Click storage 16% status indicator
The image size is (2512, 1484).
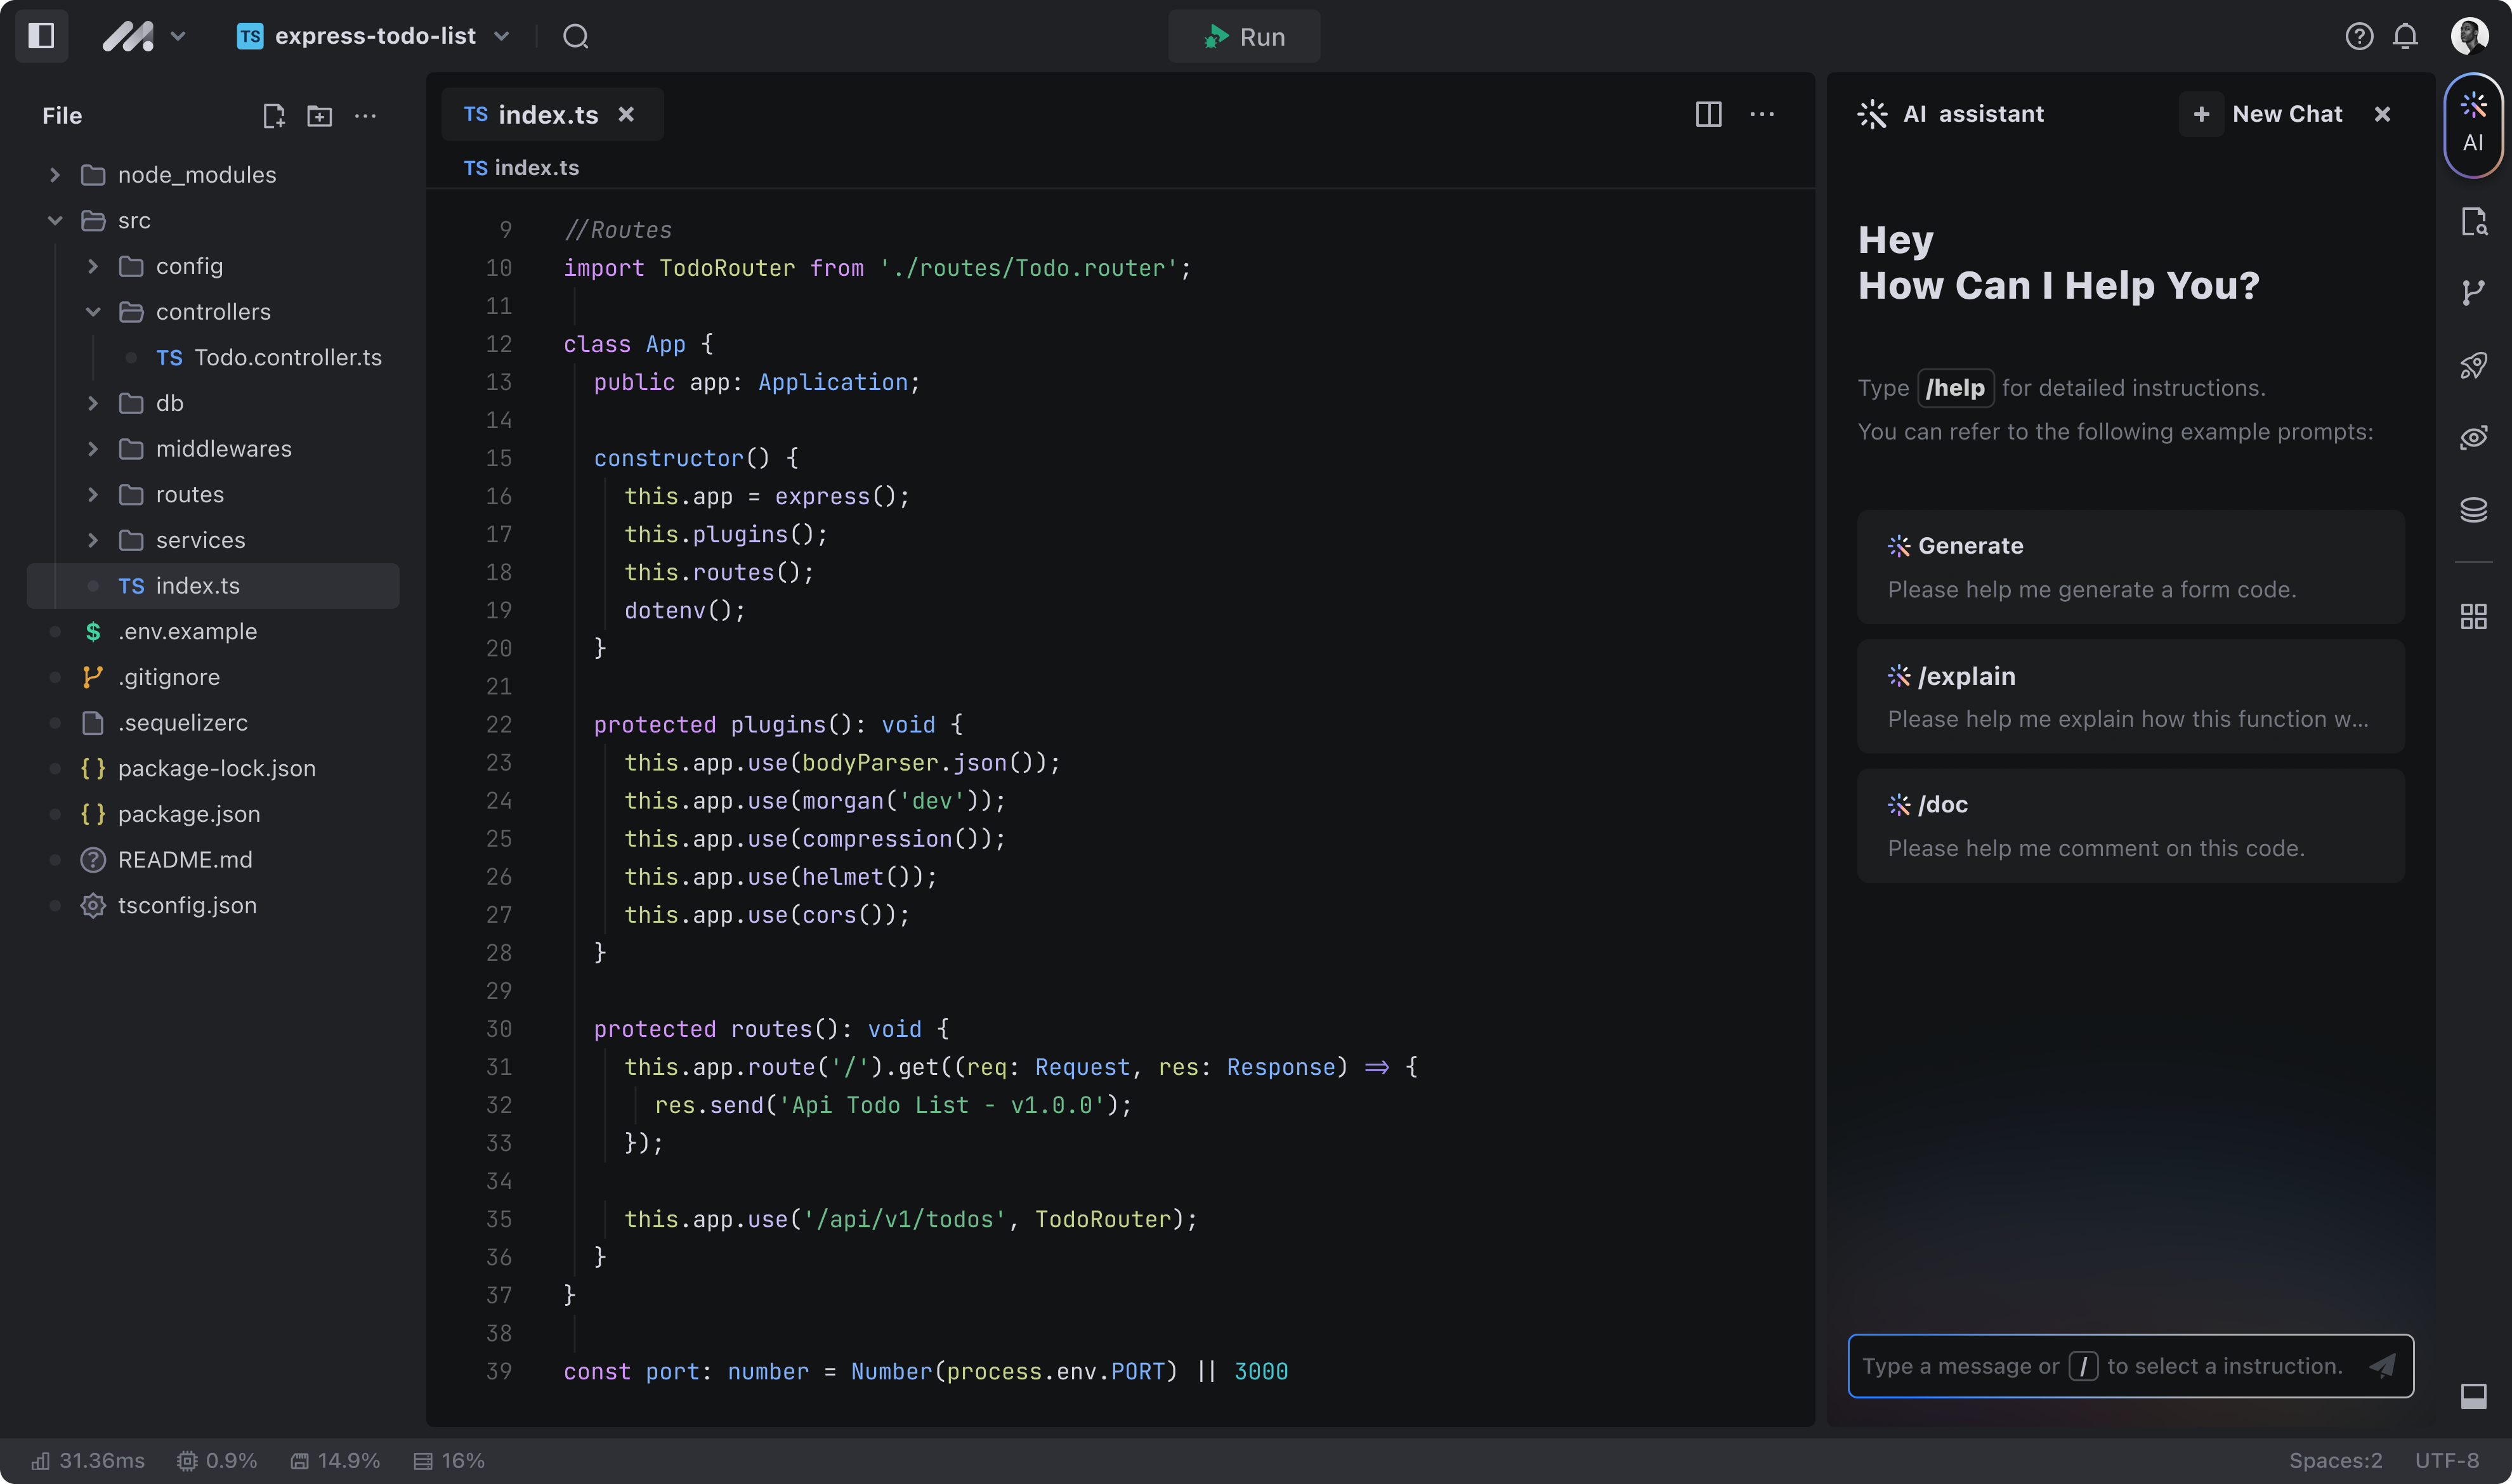[x=449, y=1461]
